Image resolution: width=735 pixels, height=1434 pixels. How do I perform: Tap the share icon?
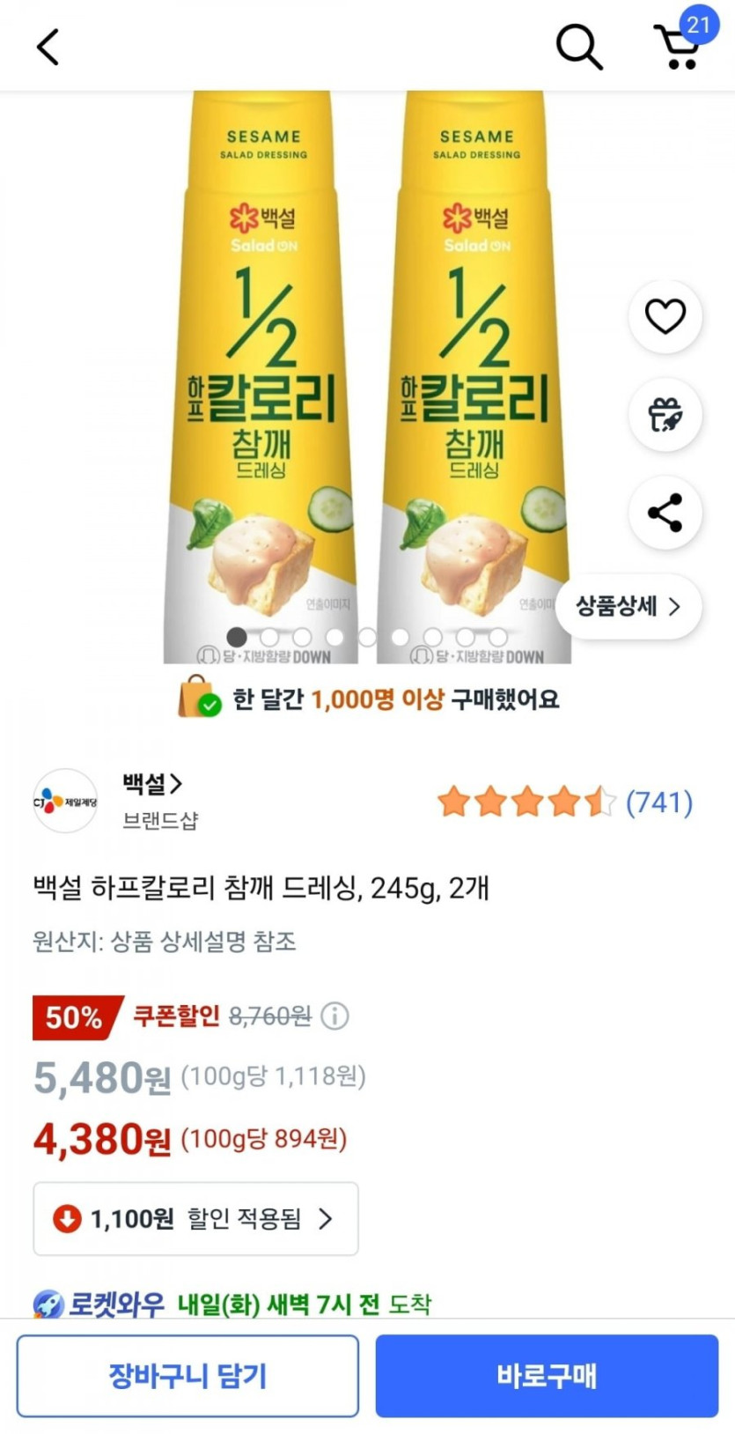click(x=665, y=513)
